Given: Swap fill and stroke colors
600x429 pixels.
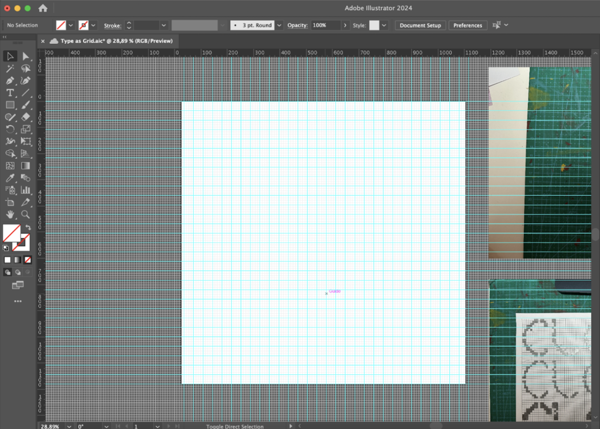Looking at the screenshot, I should [x=28, y=227].
